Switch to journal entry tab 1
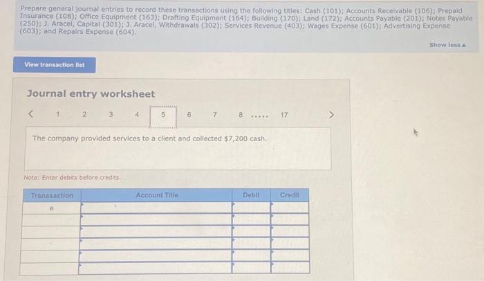Screen dimensions: 484x281 coord(57,114)
